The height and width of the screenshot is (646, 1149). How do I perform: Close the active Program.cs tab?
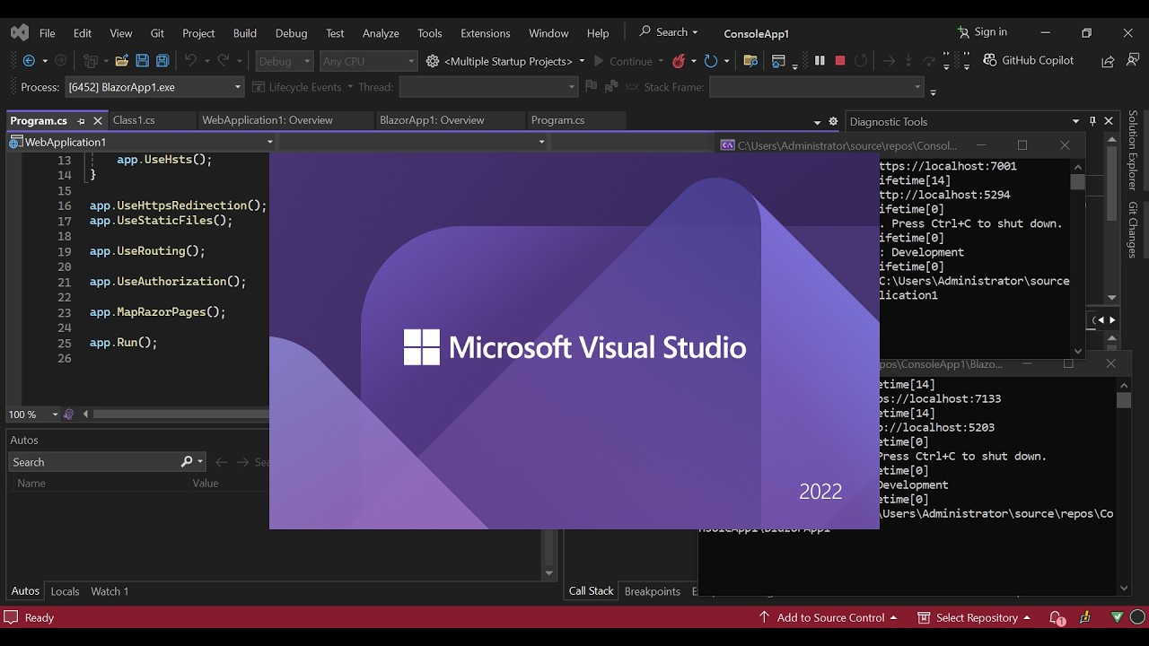coord(97,120)
